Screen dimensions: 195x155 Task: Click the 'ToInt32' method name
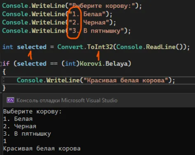click(x=100, y=47)
